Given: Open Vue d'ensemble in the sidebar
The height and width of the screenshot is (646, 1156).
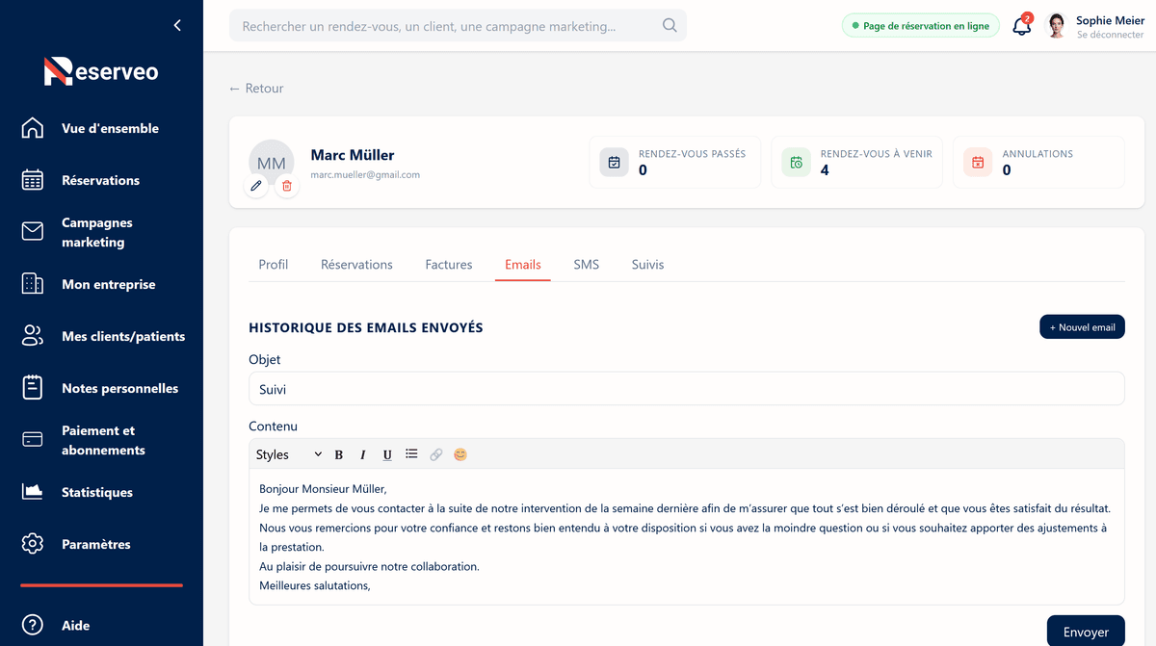Looking at the screenshot, I should point(110,128).
